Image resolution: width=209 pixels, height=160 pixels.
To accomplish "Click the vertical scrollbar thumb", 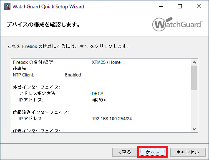I will (x=194, y=78).
